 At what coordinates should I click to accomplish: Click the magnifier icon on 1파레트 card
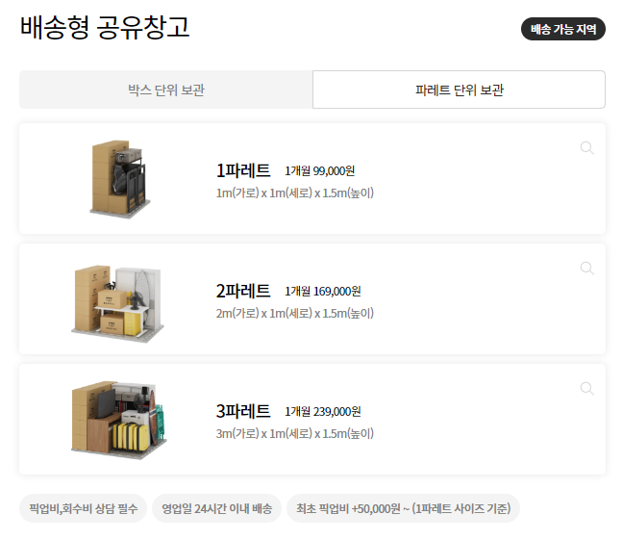point(586,148)
